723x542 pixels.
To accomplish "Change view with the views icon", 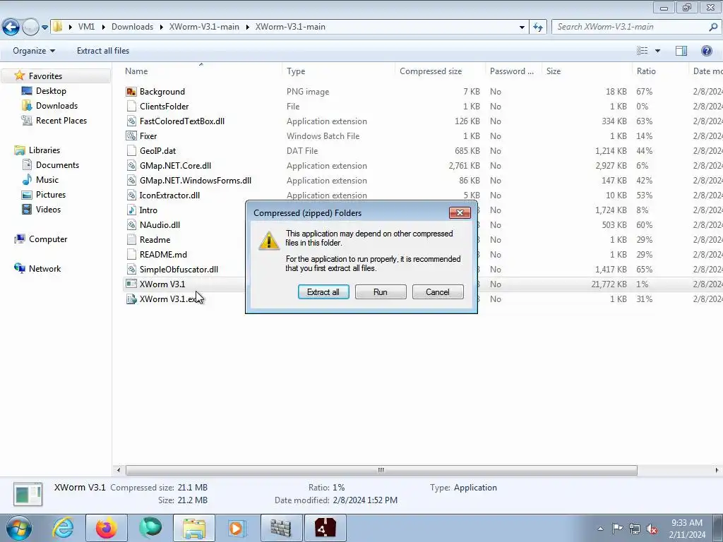I will click(x=642, y=51).
